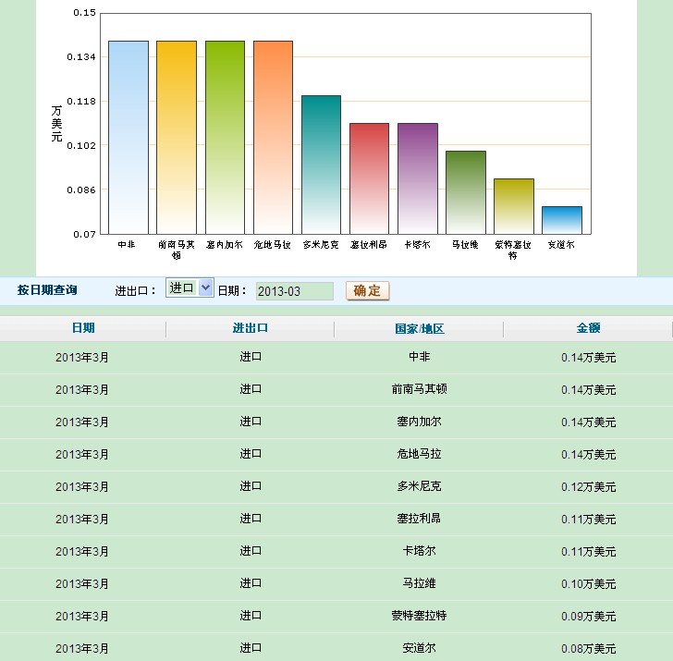
Task: Click the teal 多米尼克 chart bar
Action: [321, 165]
